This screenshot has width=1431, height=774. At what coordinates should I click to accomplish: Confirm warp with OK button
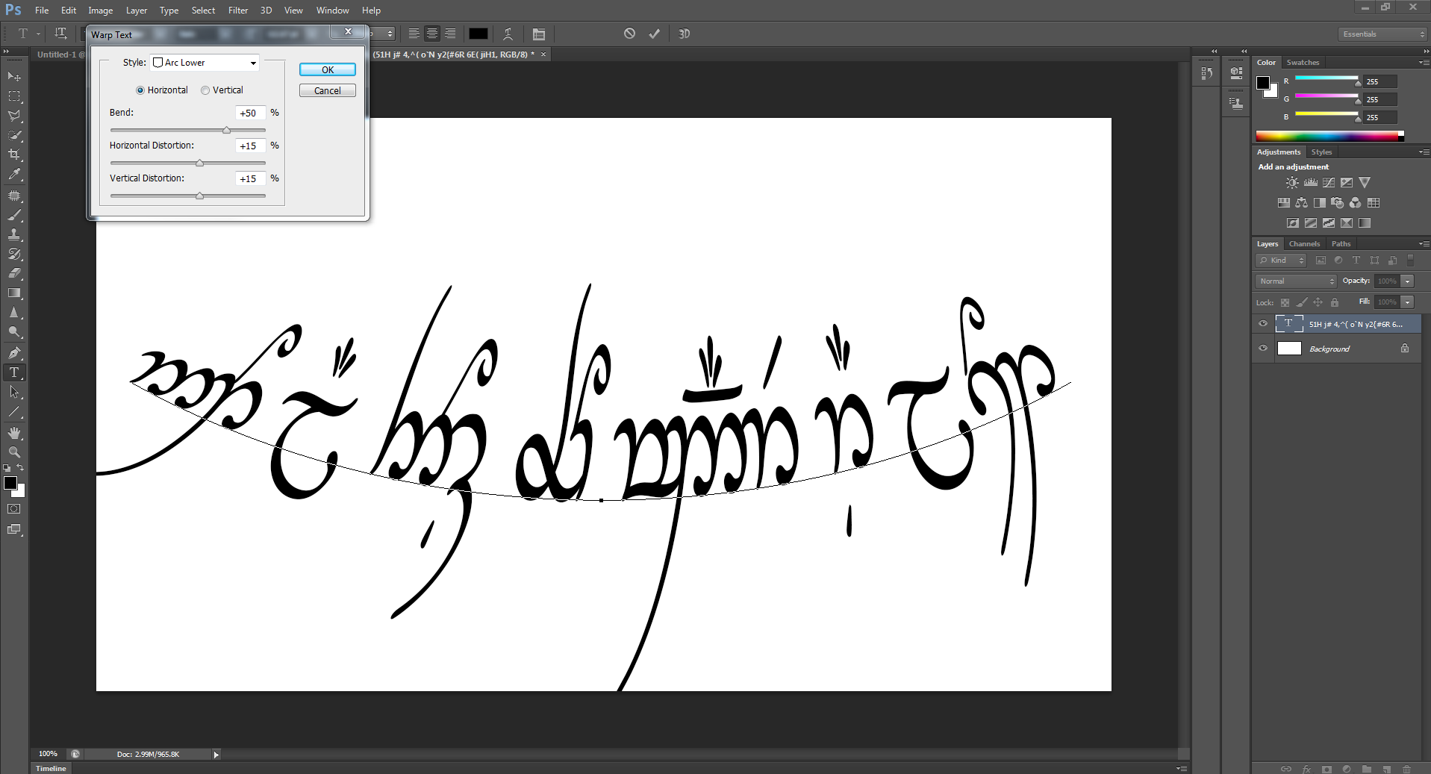tap(327, 69)
